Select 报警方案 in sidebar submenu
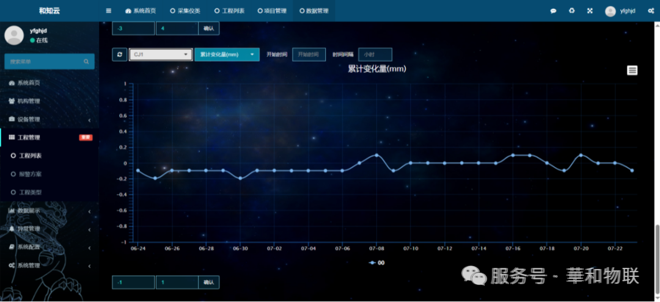The height and width of the screenshot is (302, 660). (30, 174)
